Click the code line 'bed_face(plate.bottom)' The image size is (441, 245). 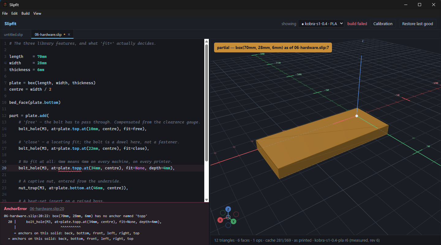[35, 102]
